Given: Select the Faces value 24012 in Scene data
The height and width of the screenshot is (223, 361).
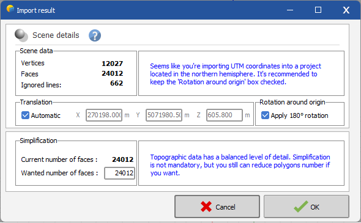Looking at the screenshot, I should (x=113, y=73).
